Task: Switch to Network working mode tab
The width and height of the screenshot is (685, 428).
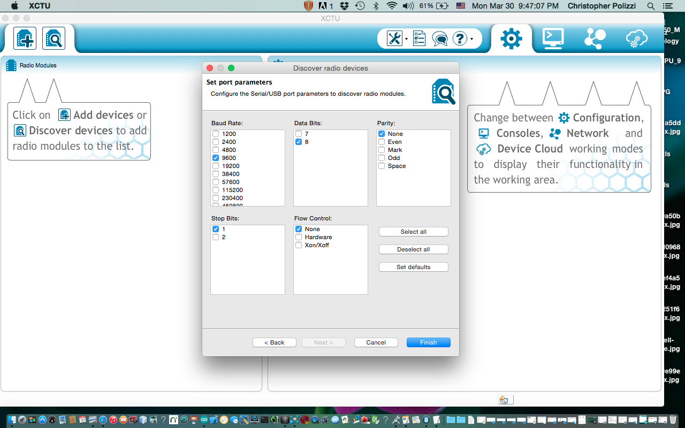Action: pos(595,39)
